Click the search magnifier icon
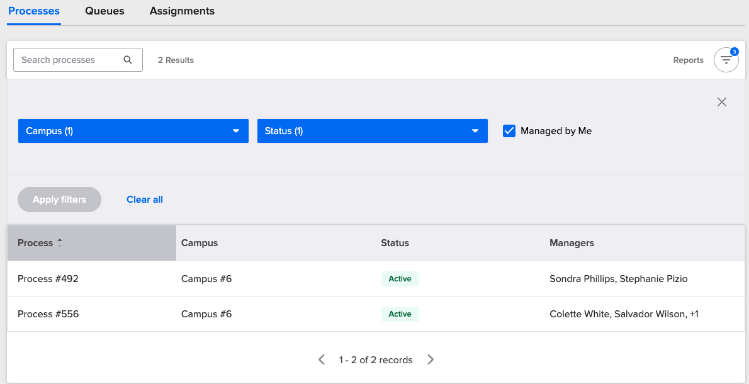This screenshot has height=384, width=749. [x=128, y=59]
